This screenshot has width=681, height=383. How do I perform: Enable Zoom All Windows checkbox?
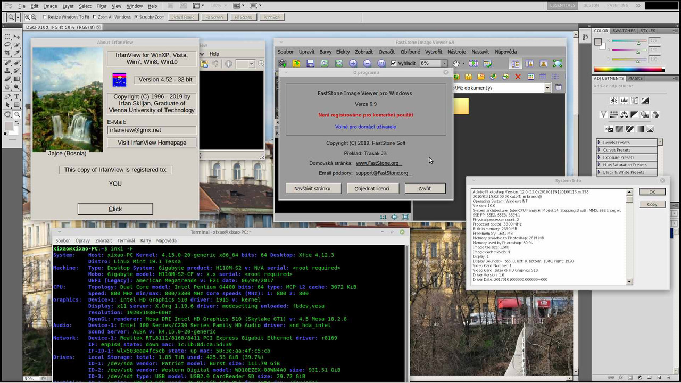pyautogui.click(x=95, y=17)
